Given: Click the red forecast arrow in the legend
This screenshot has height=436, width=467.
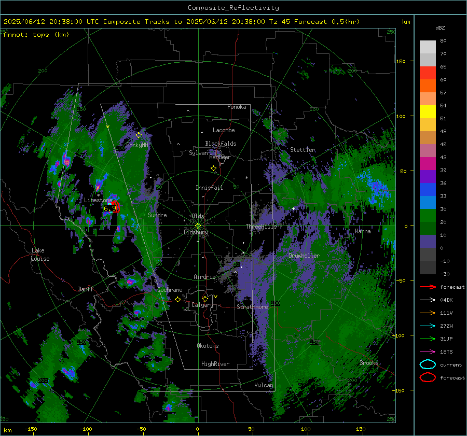Looking at the screenshot, I should [428, 287].
